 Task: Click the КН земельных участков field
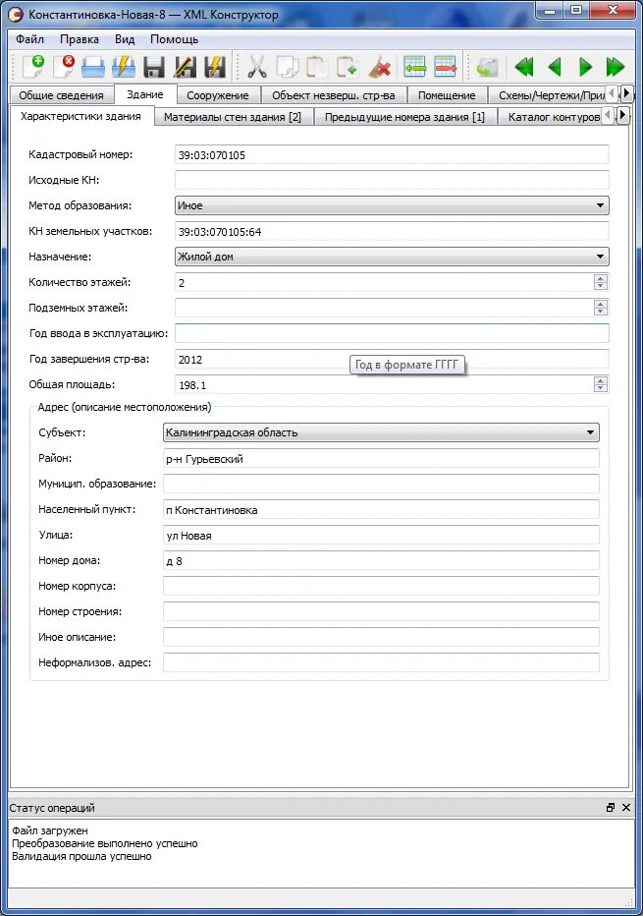(392, 231)
